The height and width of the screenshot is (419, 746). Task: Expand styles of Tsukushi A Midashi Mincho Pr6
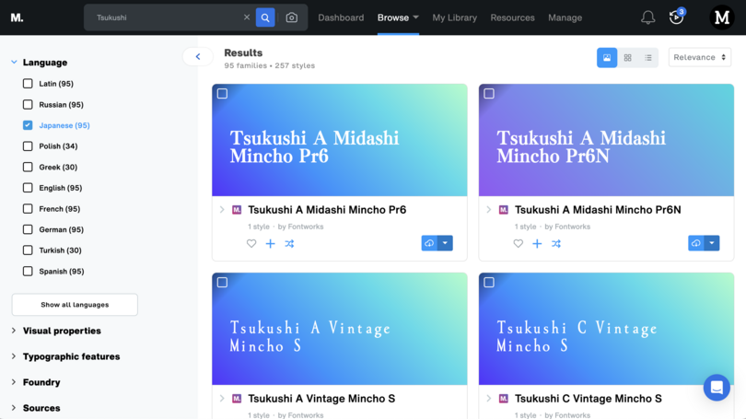[x=222, y=210]
